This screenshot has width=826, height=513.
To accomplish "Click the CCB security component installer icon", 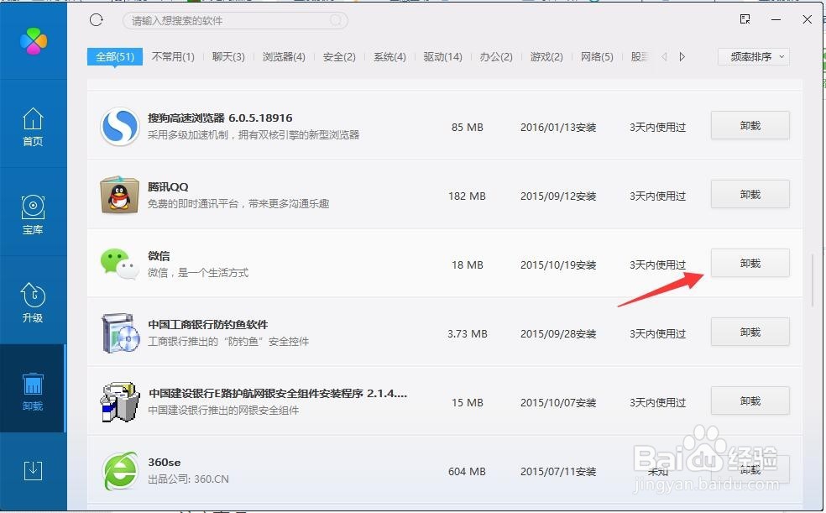I will pyautogui.click(x=119, y=402).
